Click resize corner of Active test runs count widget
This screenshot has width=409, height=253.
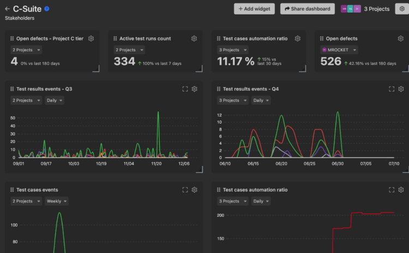(x=200, y=69)
